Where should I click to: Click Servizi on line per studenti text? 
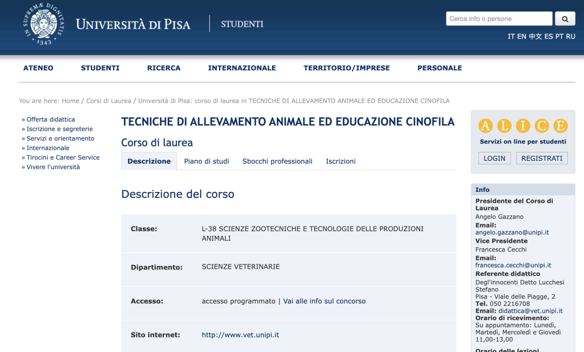522,142
